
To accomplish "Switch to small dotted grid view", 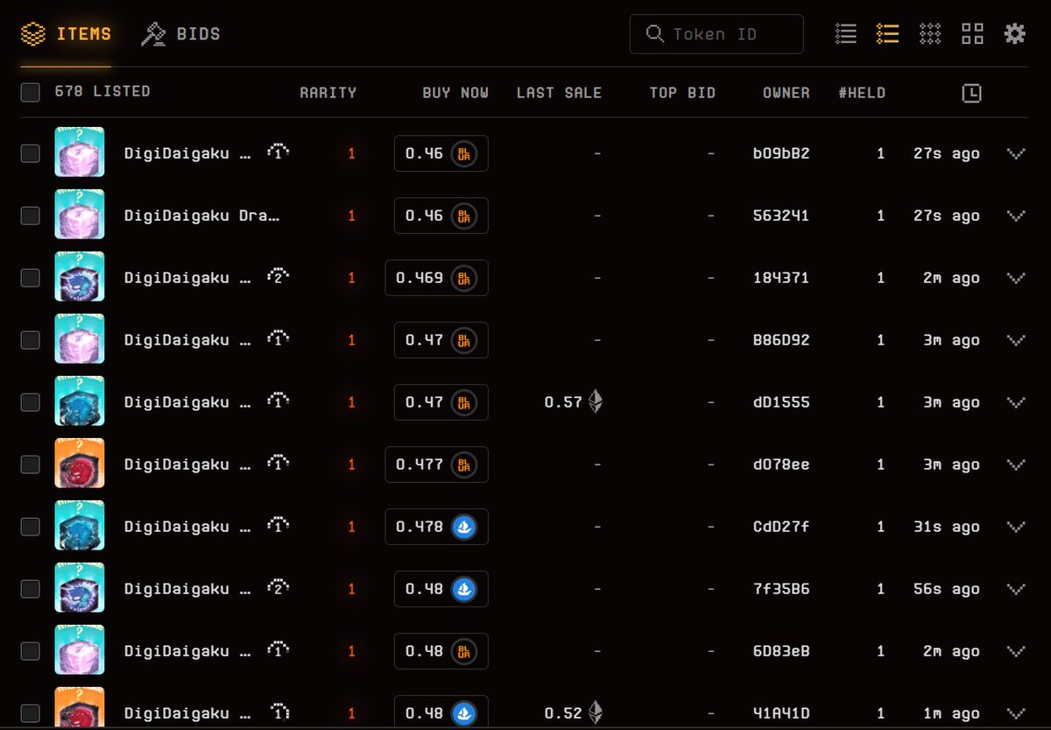I will (x=930, y=34).
